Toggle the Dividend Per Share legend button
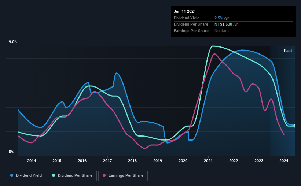 (x=72, y=176)
